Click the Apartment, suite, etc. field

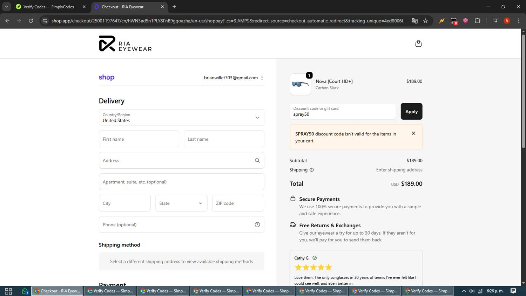tap(181, 182)
